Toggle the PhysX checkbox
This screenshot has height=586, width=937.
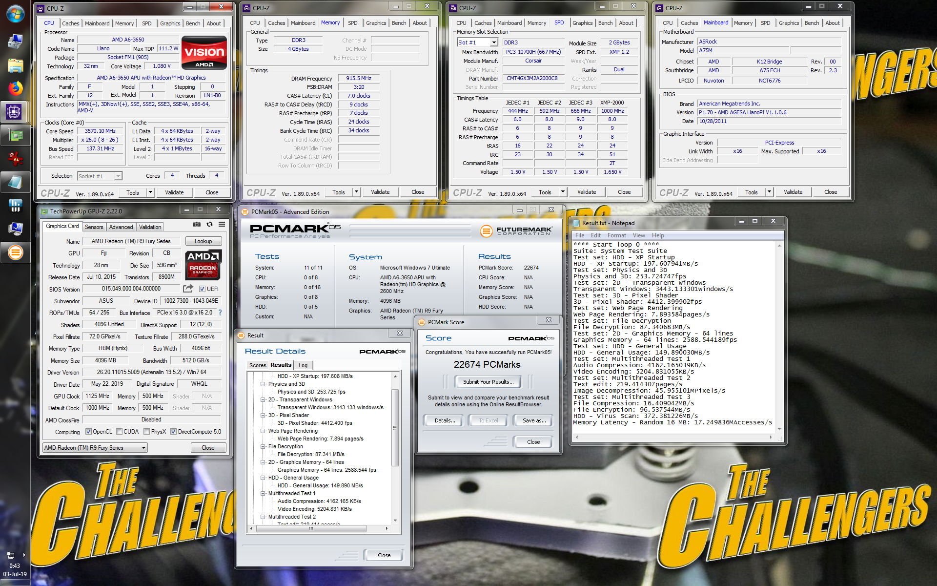(x=146, y=432)
